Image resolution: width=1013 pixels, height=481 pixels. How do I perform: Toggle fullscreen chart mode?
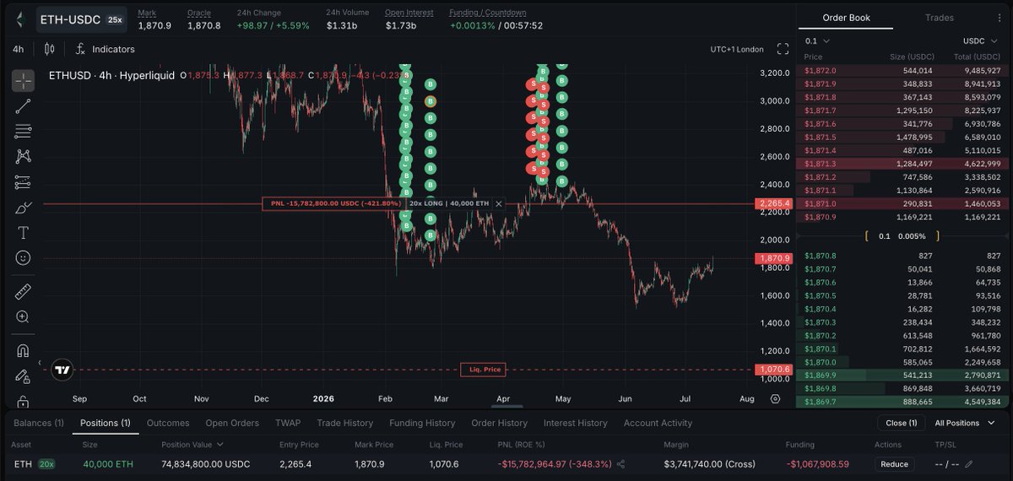(783, 49)
